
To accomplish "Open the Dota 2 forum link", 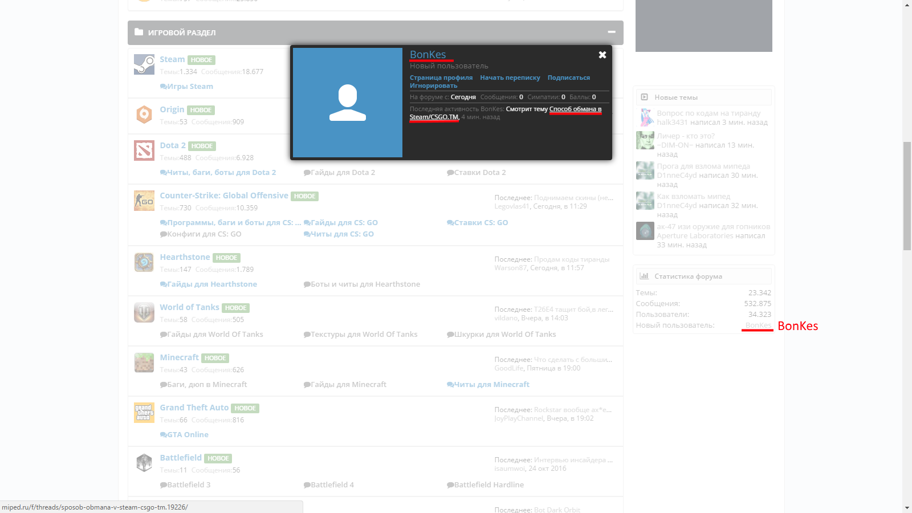I will pos(173,145).
